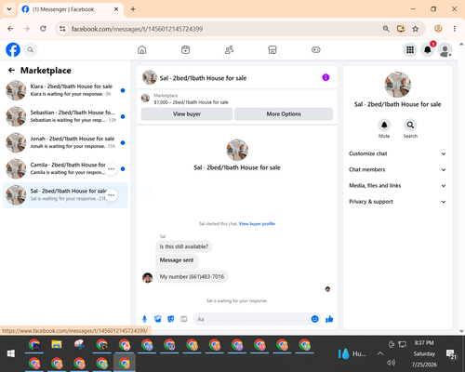This screenshot has width=465, height=372.
Task: Expand Media, files and links section
Action: tap(397, 186)
